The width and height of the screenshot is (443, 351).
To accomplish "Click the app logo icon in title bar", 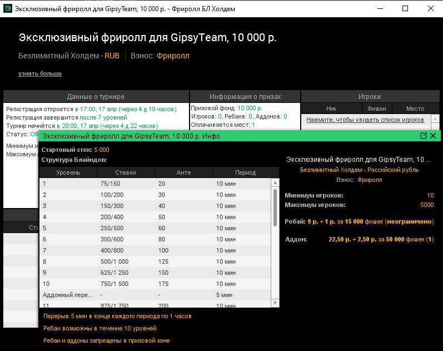I will tap(8, 8).
